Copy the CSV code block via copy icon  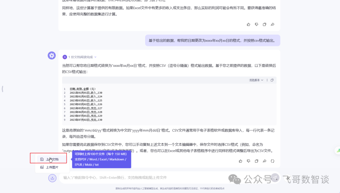272,80
